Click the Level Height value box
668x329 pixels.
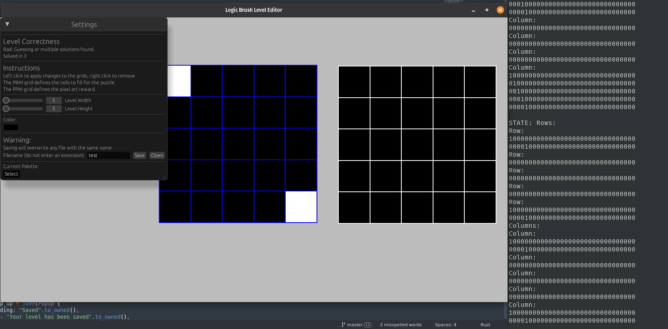pos(53,109)
